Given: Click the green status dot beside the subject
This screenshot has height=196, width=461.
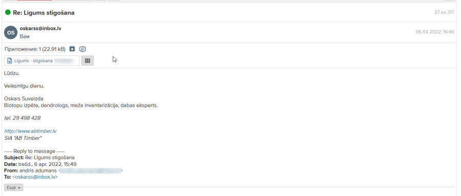Looking at the screenshot, I should pyautogui.click(x=8, y=12).
